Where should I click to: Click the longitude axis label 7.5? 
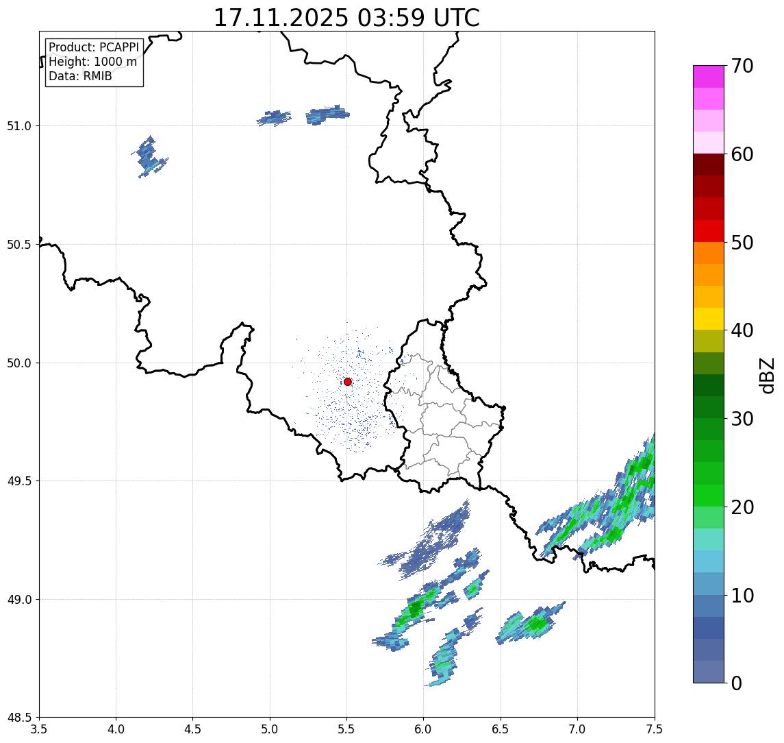[655, 729]
